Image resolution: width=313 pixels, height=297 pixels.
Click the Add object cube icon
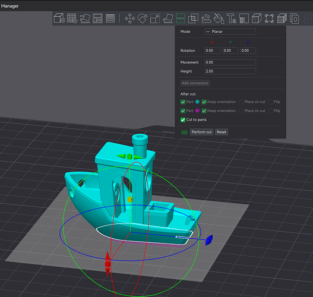pyautogui.click(x=59, y=18)
